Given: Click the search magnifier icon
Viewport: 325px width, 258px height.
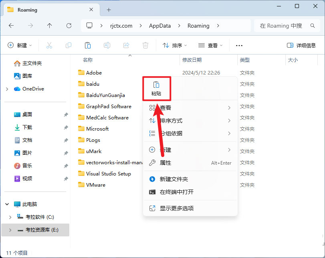Looking at the screenshot, I should coord(312,26).
